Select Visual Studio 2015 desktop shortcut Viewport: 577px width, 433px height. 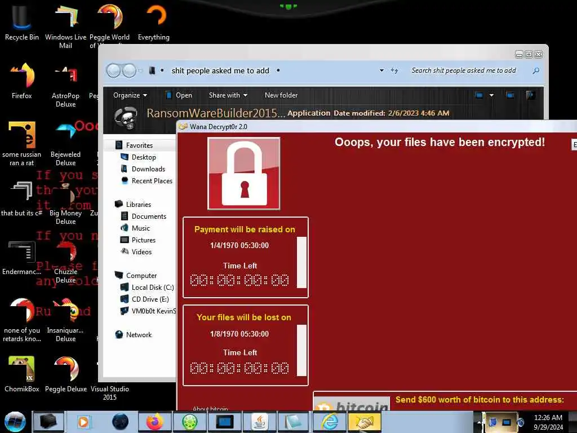110,392
